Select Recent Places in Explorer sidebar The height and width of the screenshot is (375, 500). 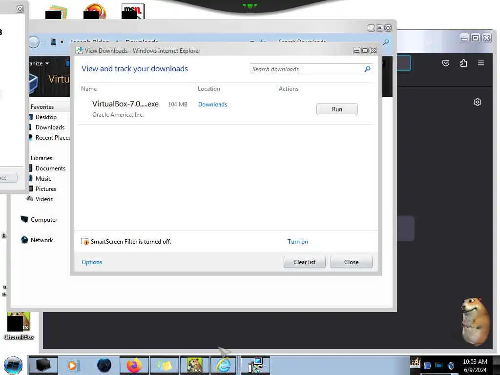coord(53,137)
